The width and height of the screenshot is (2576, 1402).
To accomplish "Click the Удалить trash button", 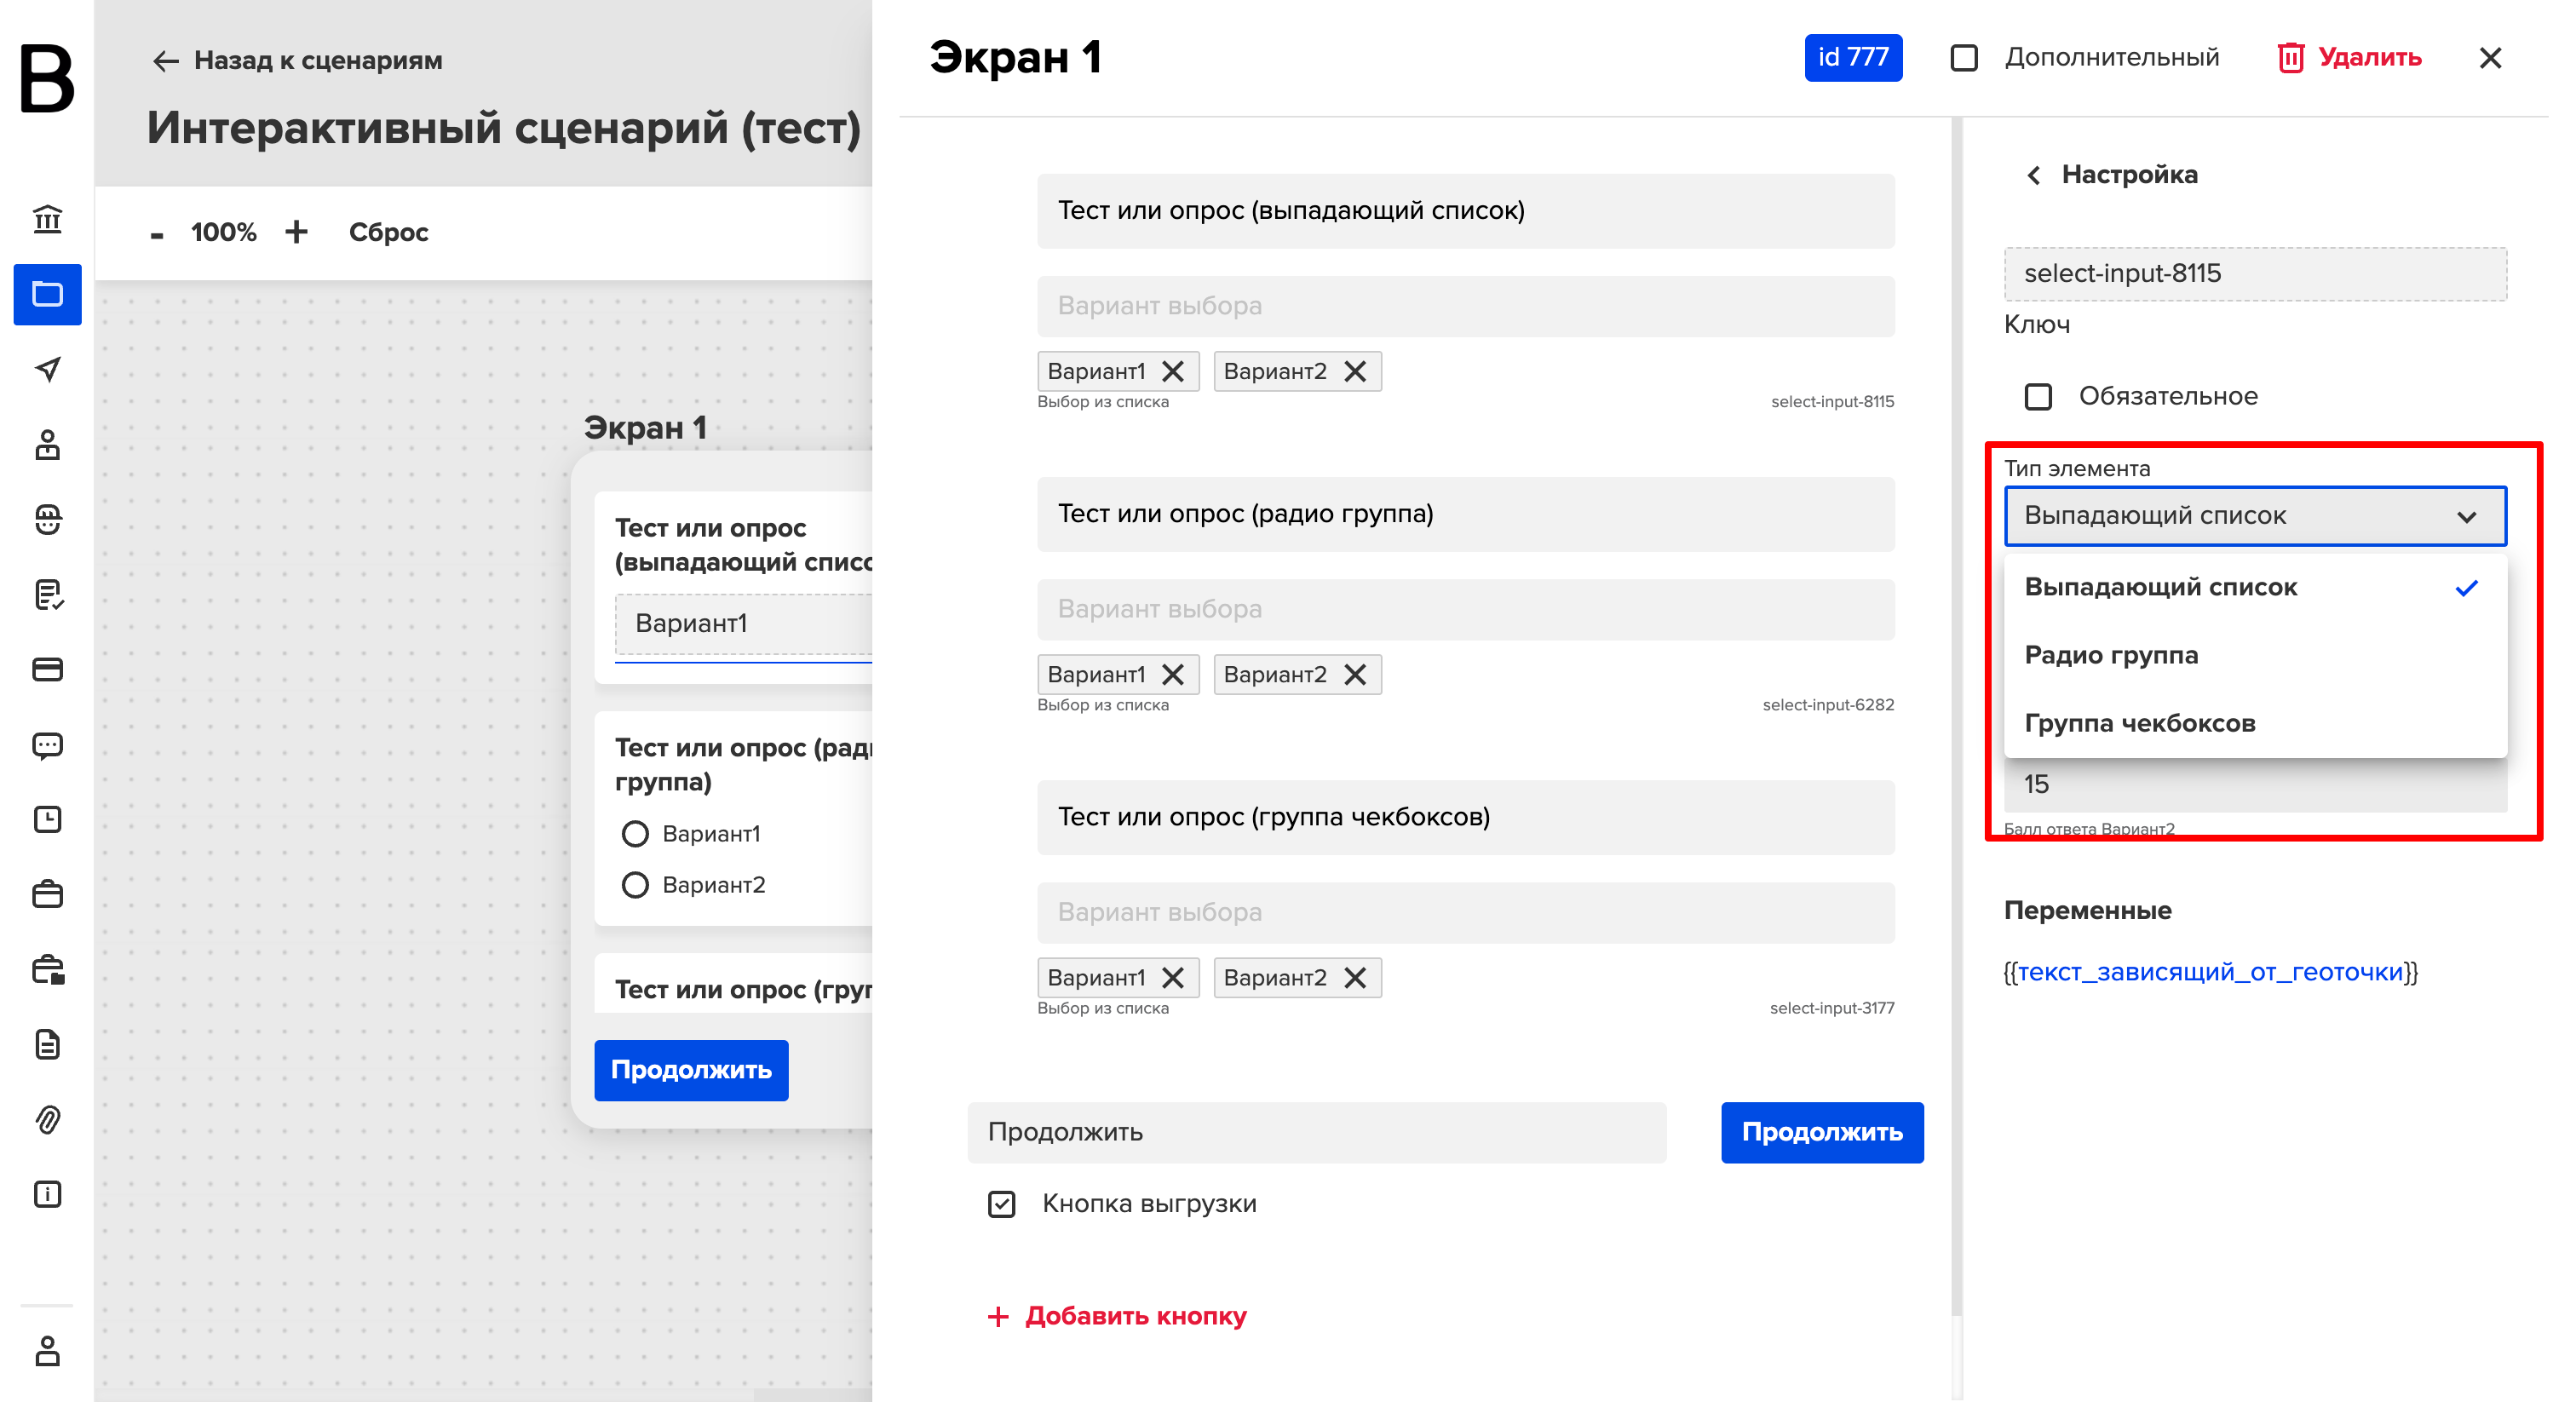I will (x=2350, y=58).
